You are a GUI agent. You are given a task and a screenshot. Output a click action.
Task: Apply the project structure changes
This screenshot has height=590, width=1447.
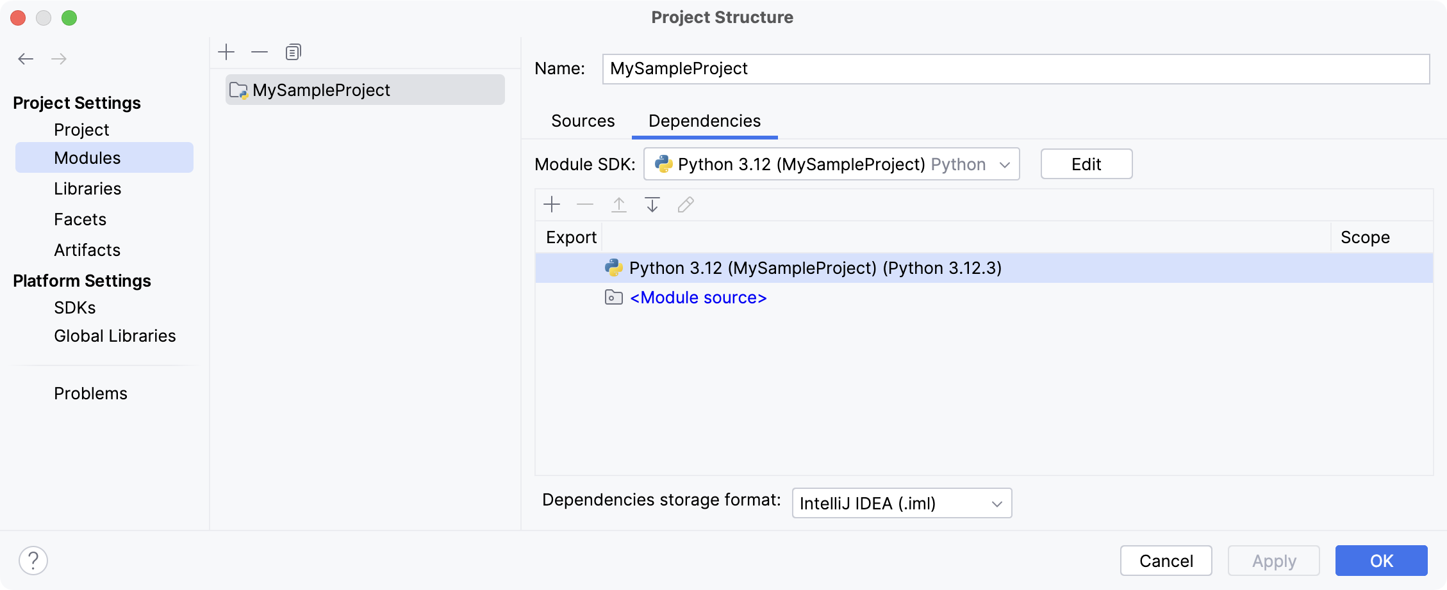1273,560
